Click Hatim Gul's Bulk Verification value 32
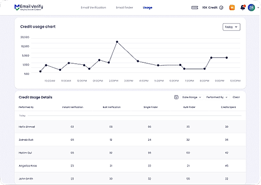This screenshot has width=261, height=185. coord(111,153)
